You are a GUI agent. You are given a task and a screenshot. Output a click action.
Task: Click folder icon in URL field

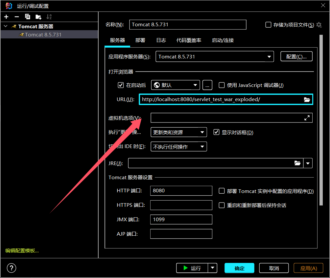(307, 99)
